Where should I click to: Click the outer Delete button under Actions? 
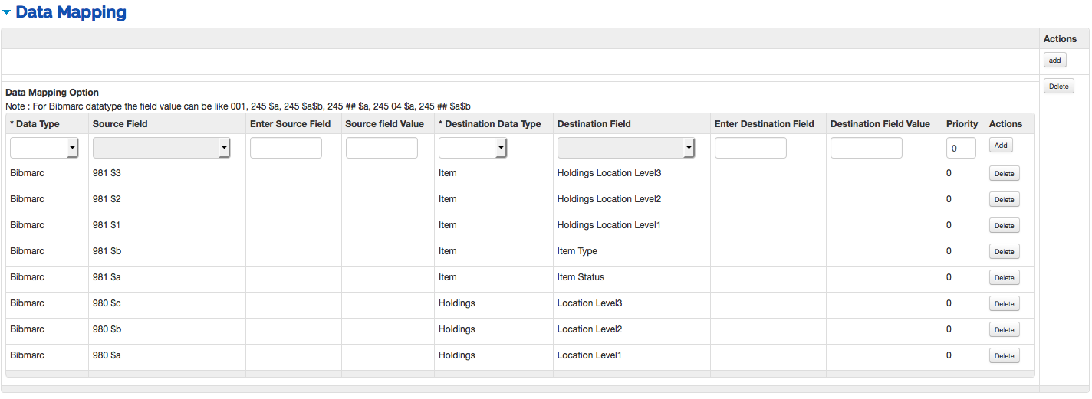point(1058,87)
